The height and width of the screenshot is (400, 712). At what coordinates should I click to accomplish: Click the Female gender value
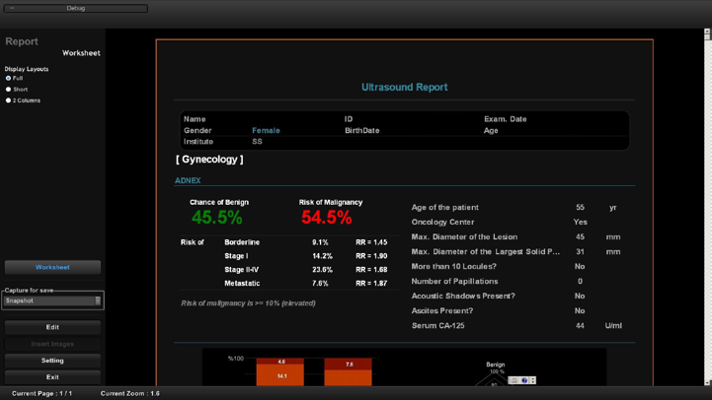[266, 130]
